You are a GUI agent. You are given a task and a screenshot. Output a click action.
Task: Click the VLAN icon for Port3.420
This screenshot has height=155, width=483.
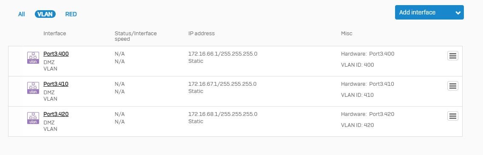(x=33, y=118)
